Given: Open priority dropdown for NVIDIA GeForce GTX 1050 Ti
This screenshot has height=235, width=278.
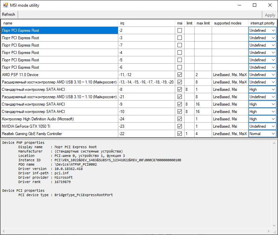Looking at the screenshot, I should point(262,126).
